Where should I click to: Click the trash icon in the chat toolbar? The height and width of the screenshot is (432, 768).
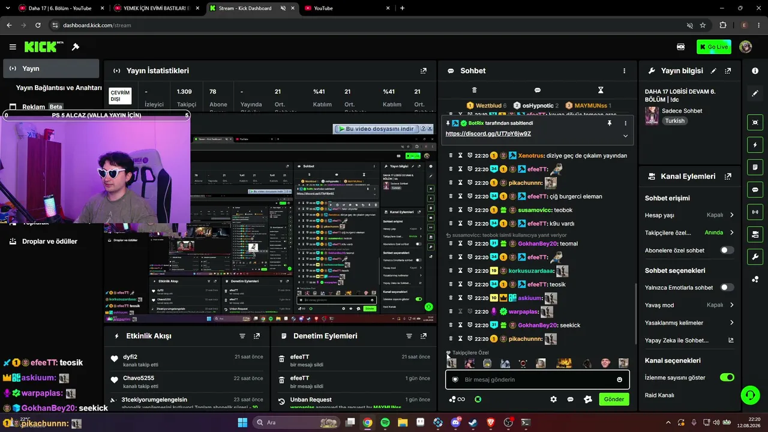[474, 90]
